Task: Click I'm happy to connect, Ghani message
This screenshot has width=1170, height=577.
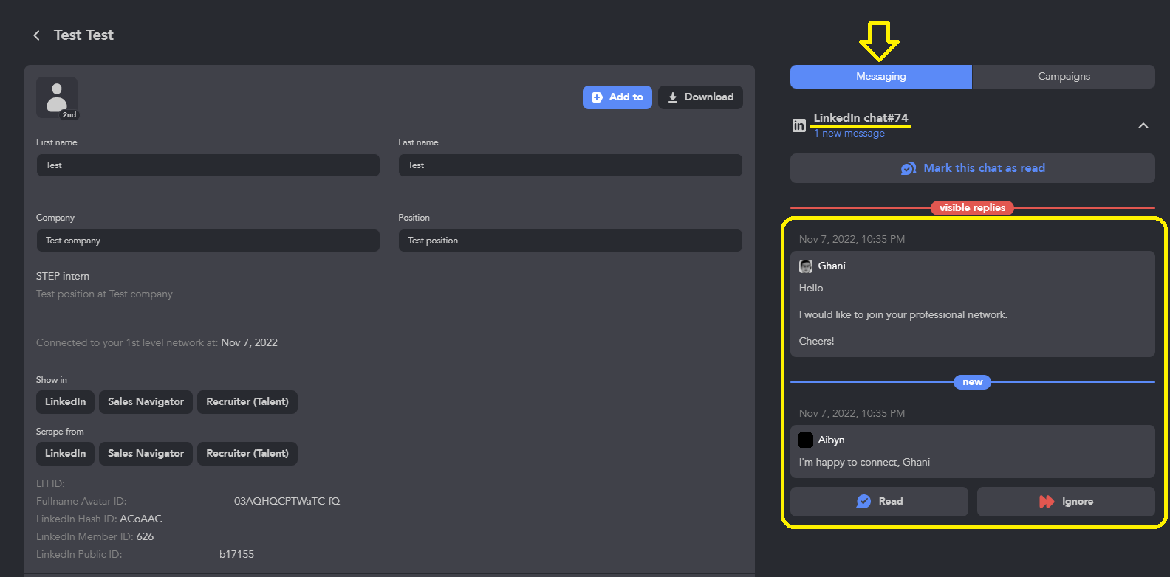Action: coord(864,462)
